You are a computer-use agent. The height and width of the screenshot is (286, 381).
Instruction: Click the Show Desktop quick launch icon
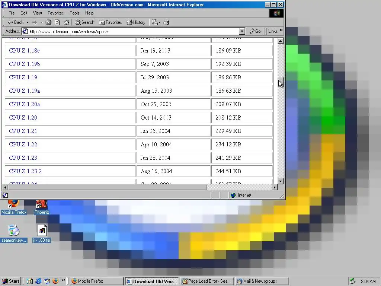[x=30, y=281]
